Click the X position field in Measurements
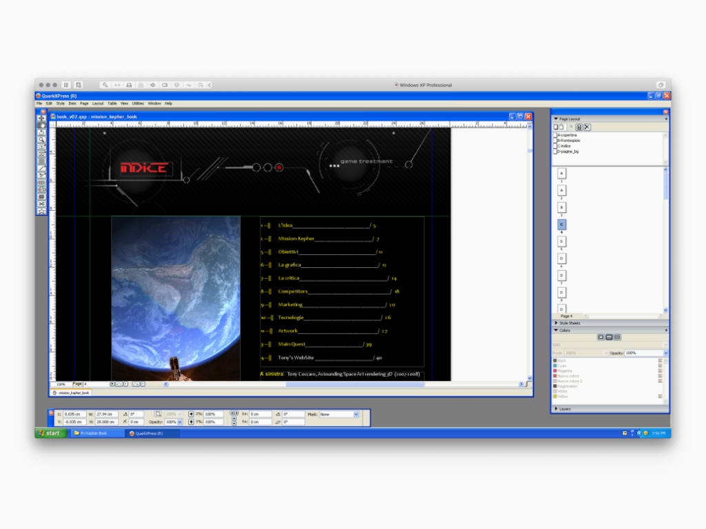The image size is (706, 529). (73, 414)
